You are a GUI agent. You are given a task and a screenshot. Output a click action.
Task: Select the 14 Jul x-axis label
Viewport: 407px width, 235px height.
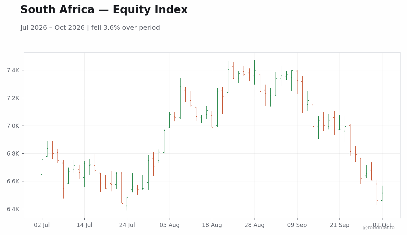(x=84, y=225)
